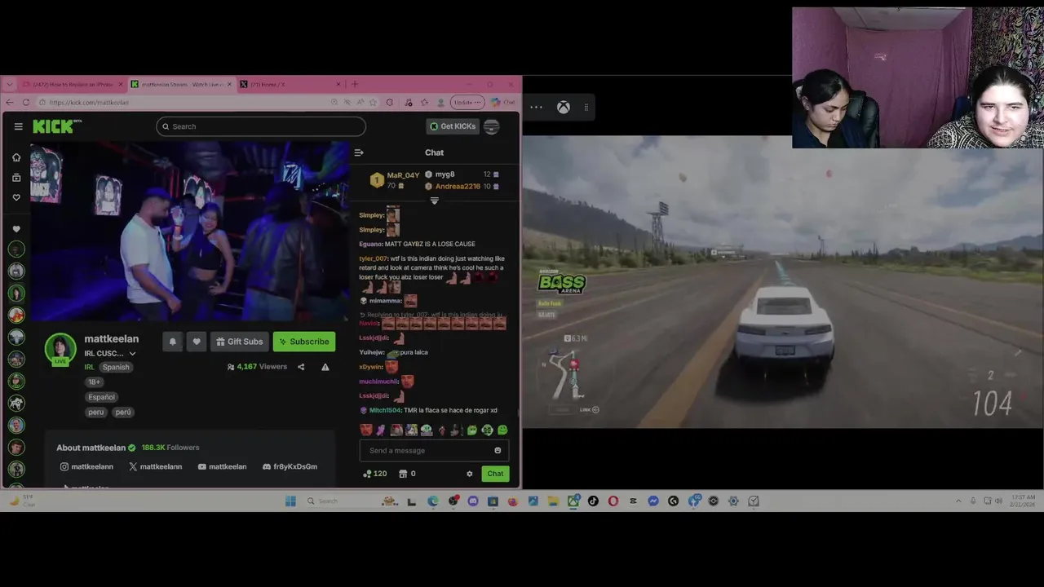1044x587 pixels.
Task: Share the stream via share icon
Action: [x=301, y=367]
